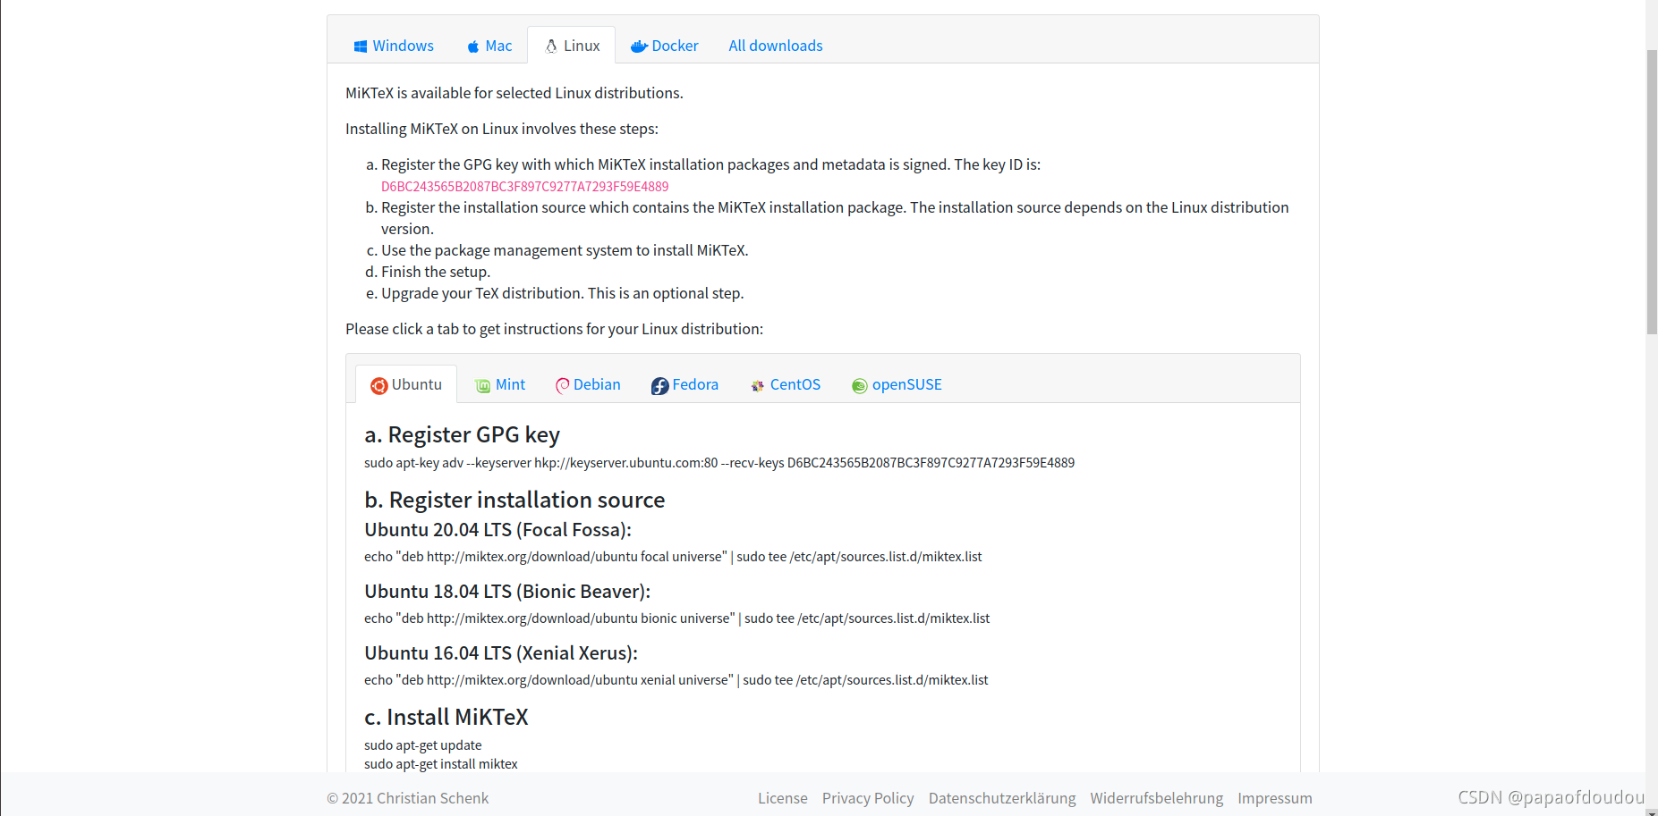
Task: Show Fedora instructions tab label
Action: coord(695,384)
